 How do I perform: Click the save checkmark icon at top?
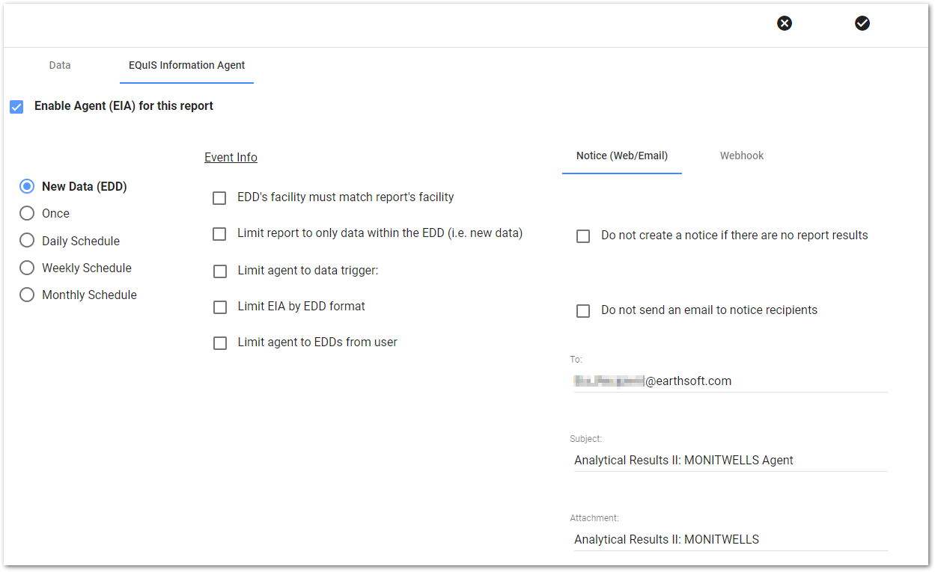pos(862,23)
